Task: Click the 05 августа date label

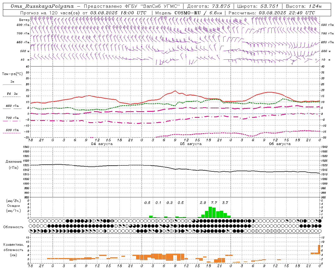Action: click(191, 144)
